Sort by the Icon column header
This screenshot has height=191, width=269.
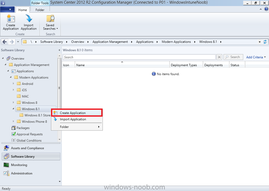[68, 65]
